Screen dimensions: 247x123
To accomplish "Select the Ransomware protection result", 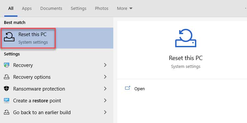I will click(x=57, y=89).
